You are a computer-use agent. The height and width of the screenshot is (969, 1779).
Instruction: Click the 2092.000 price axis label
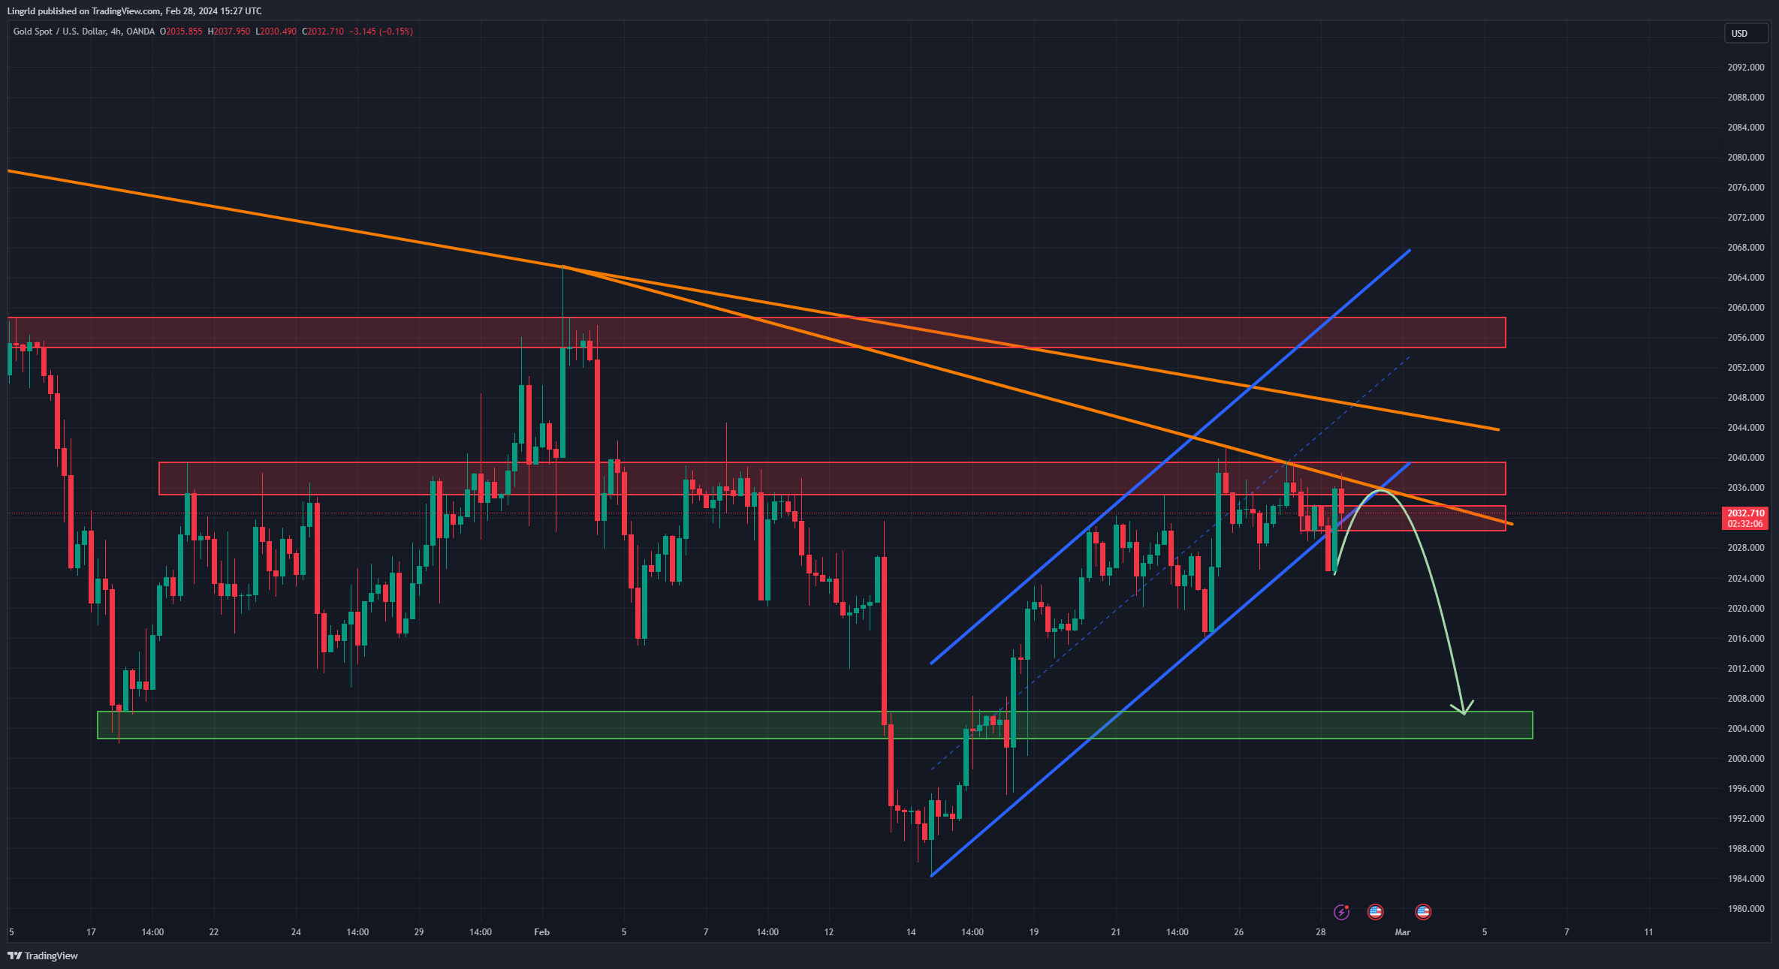[x=1746, y=68]
